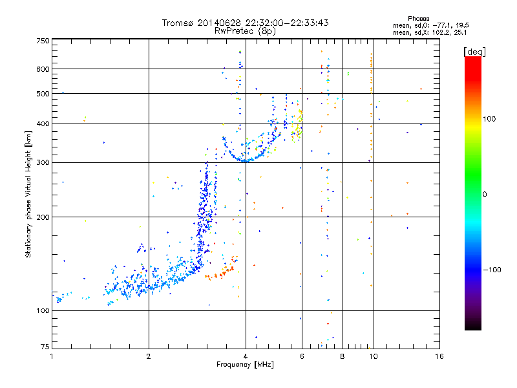Click the colorbar tick label '100'
This screenshot has height=388, width=517.
[x=489, y=119]
